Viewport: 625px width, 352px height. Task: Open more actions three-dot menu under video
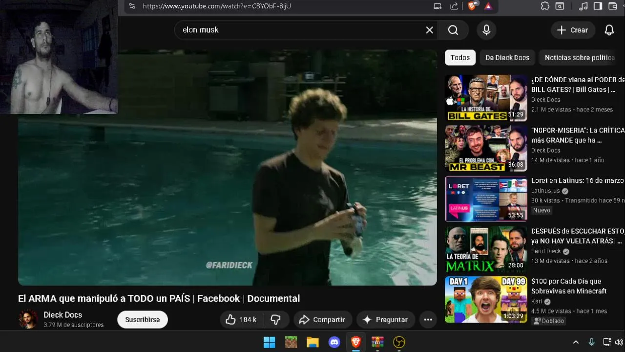tap(428, 320)
